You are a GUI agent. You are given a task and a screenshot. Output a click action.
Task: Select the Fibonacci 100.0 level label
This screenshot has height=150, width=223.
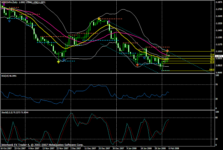click(212, 69)
